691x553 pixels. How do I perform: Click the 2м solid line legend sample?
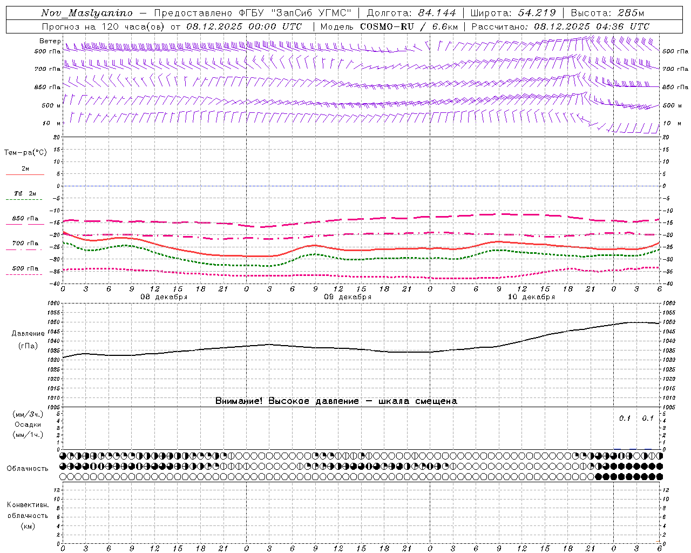pyautogui.click(x=25, y=174)
